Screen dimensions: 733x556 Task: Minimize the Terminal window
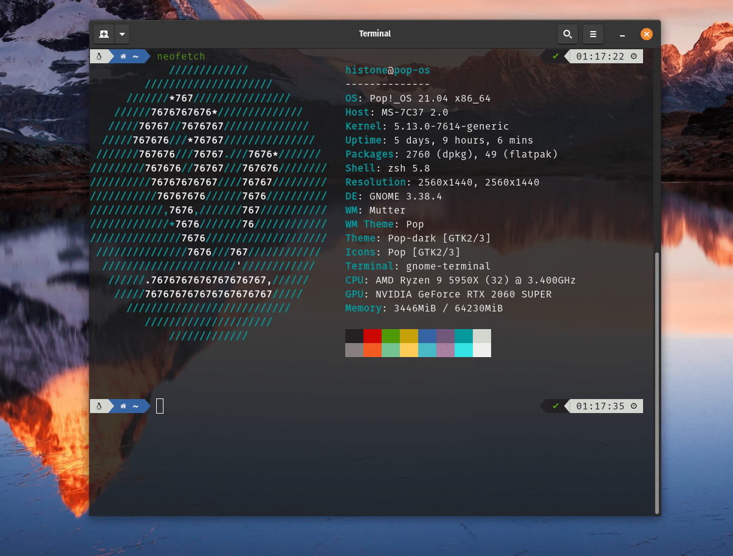point(622,35)
